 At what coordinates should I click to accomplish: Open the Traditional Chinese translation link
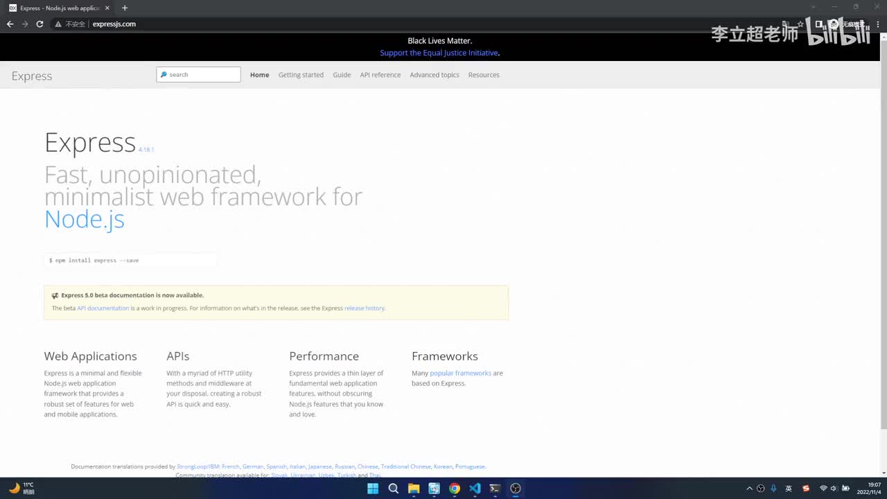coord(406,466)
